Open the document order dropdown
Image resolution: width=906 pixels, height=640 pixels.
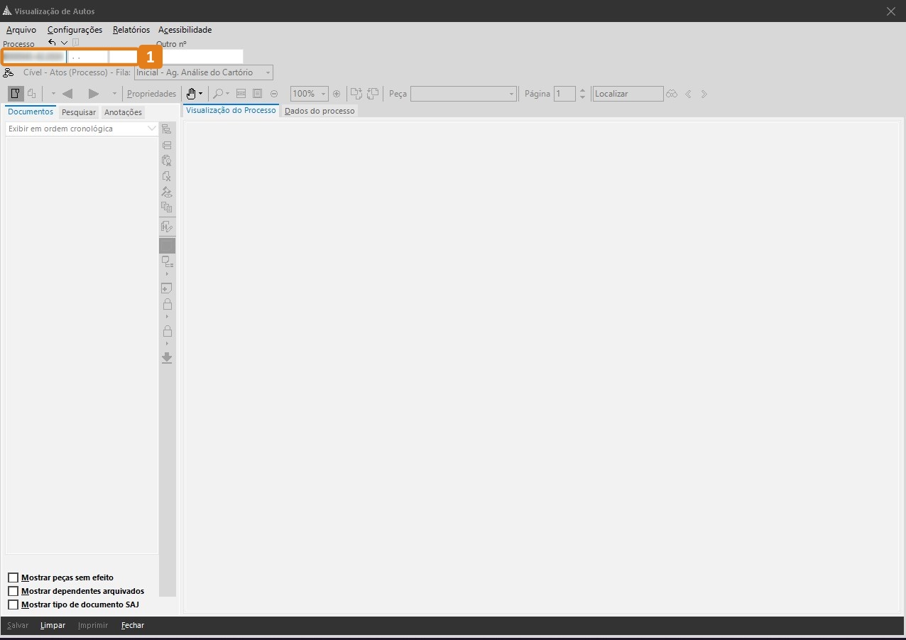tap(151, 129)
